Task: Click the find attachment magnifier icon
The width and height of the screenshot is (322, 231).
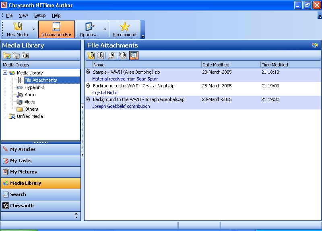Action: click(111, 56)
